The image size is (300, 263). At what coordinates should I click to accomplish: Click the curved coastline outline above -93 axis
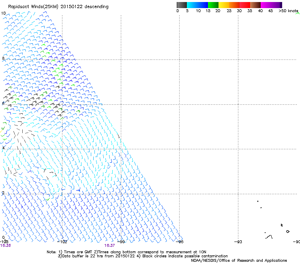[269, 237]
